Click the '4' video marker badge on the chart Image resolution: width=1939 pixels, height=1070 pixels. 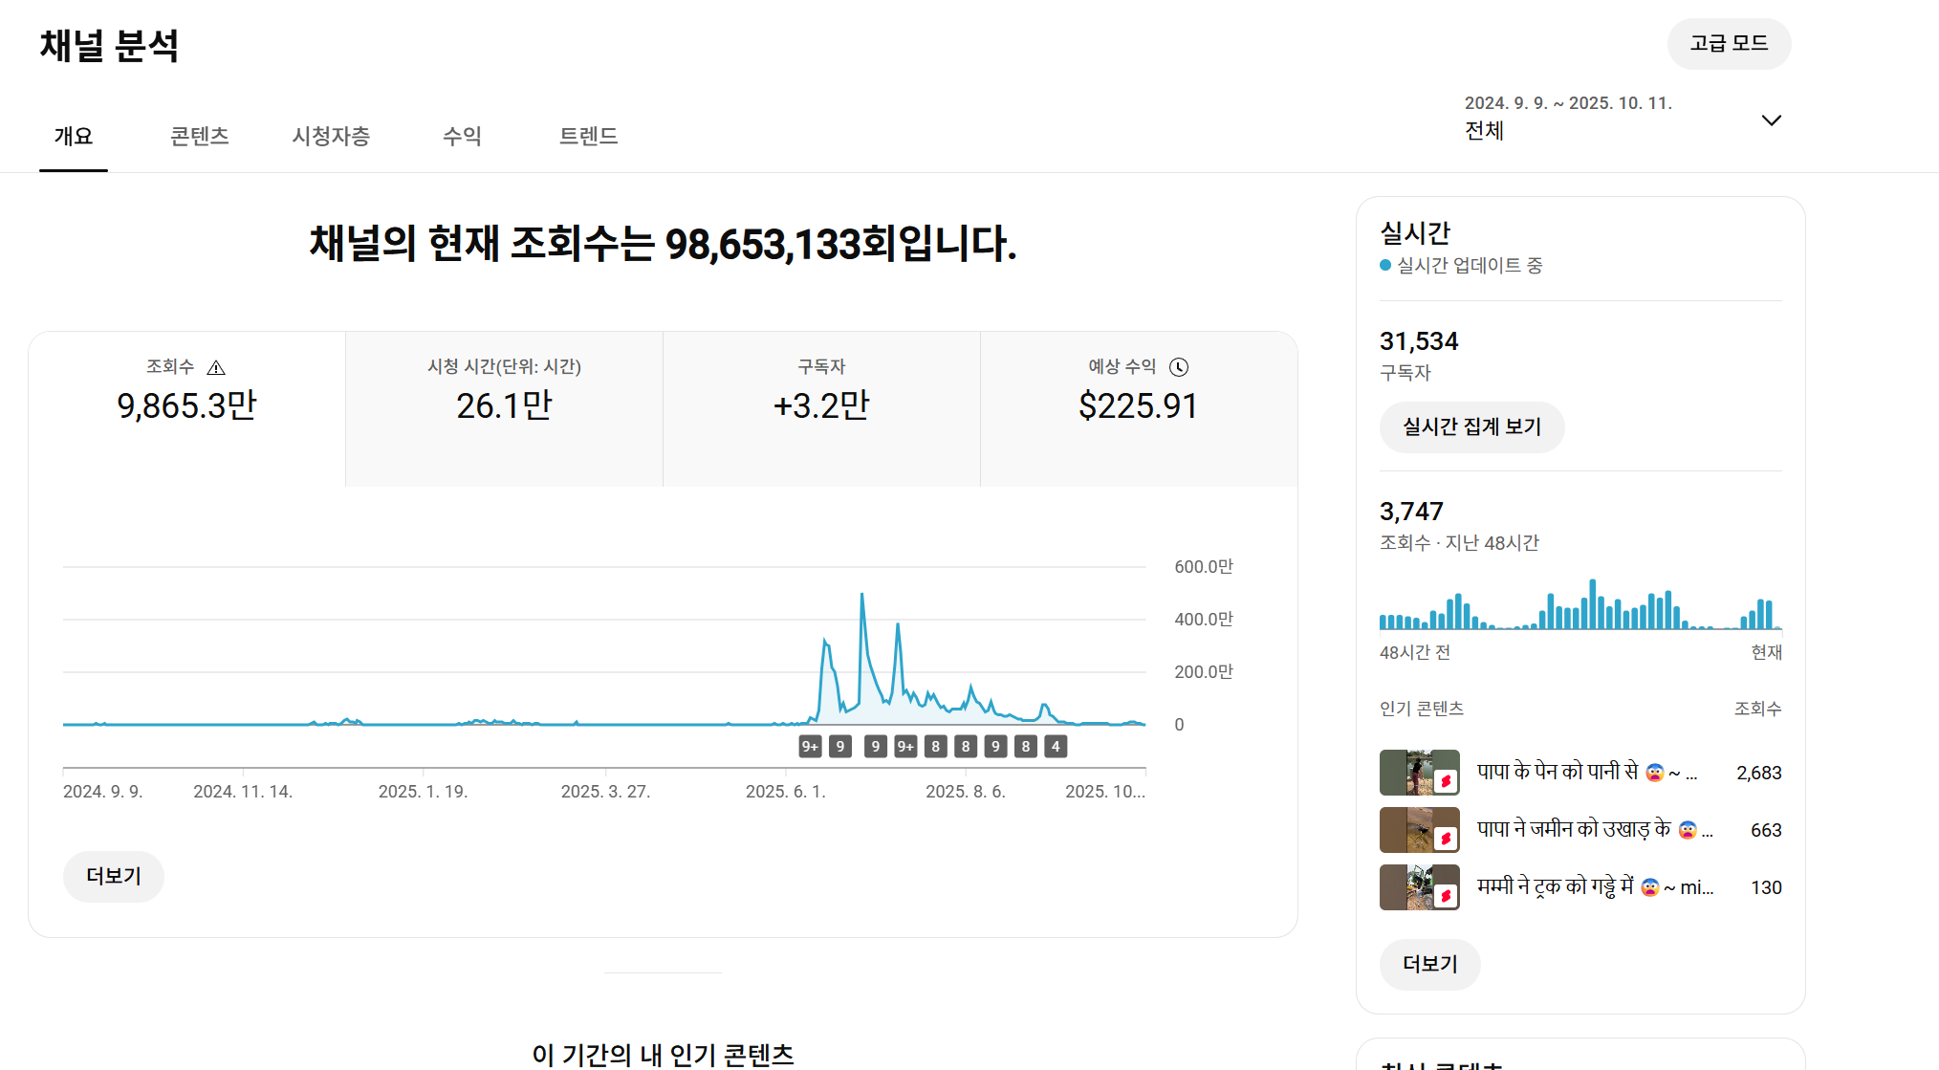1056,747
